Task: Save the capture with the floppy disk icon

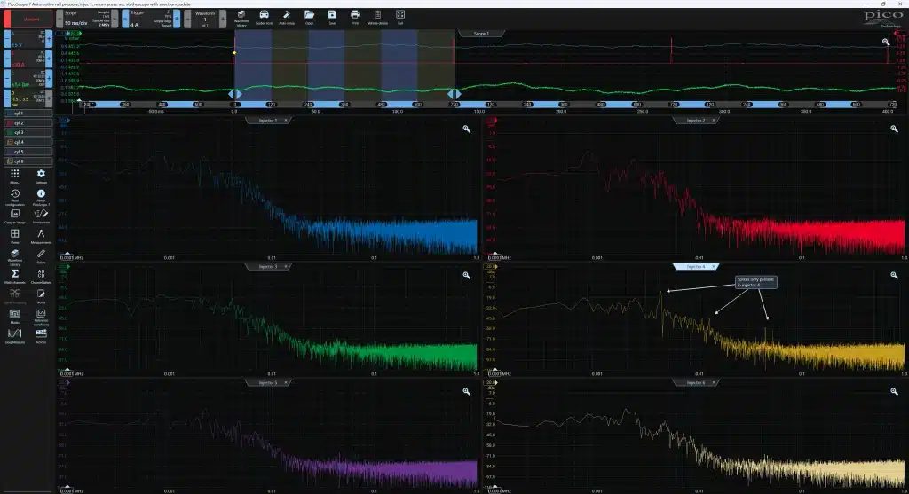Action: 332,18
